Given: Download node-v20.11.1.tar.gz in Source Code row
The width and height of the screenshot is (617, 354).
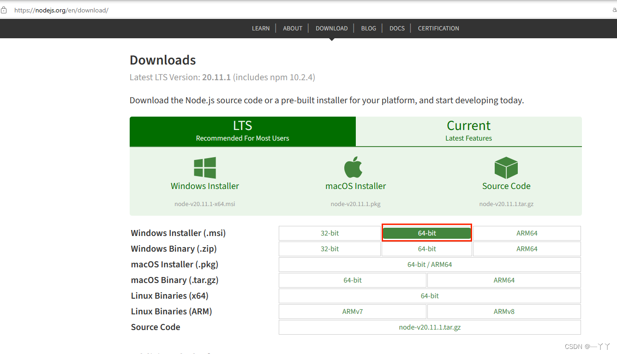Looking at the screenshot, I should 430,327.
